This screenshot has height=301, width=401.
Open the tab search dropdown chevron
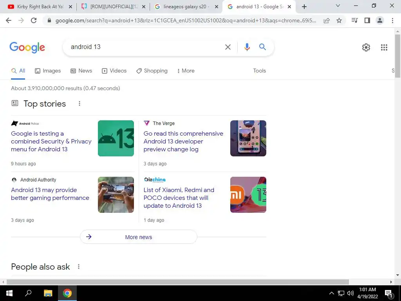coord(338,5)
